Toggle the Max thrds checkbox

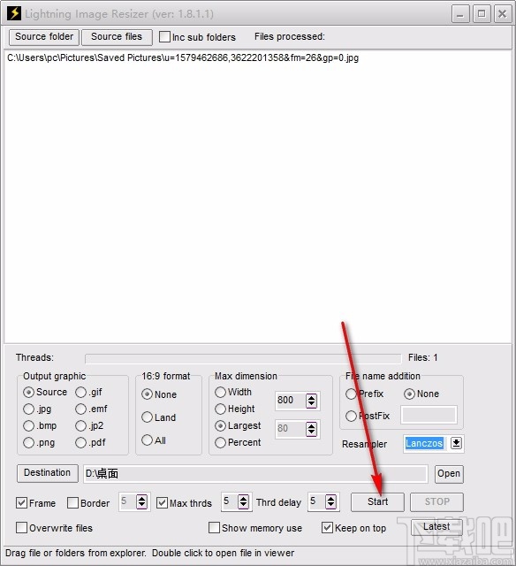[162, 503]
